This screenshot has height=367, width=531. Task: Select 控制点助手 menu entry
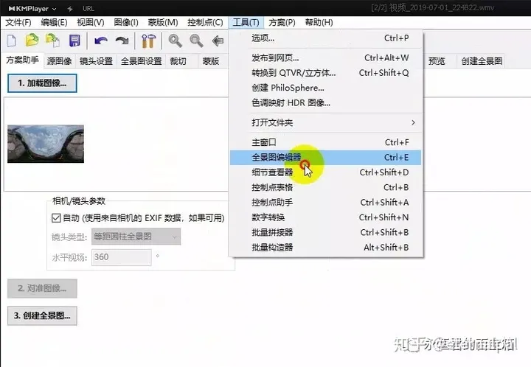pyautogui.click(x=326, y=202)
